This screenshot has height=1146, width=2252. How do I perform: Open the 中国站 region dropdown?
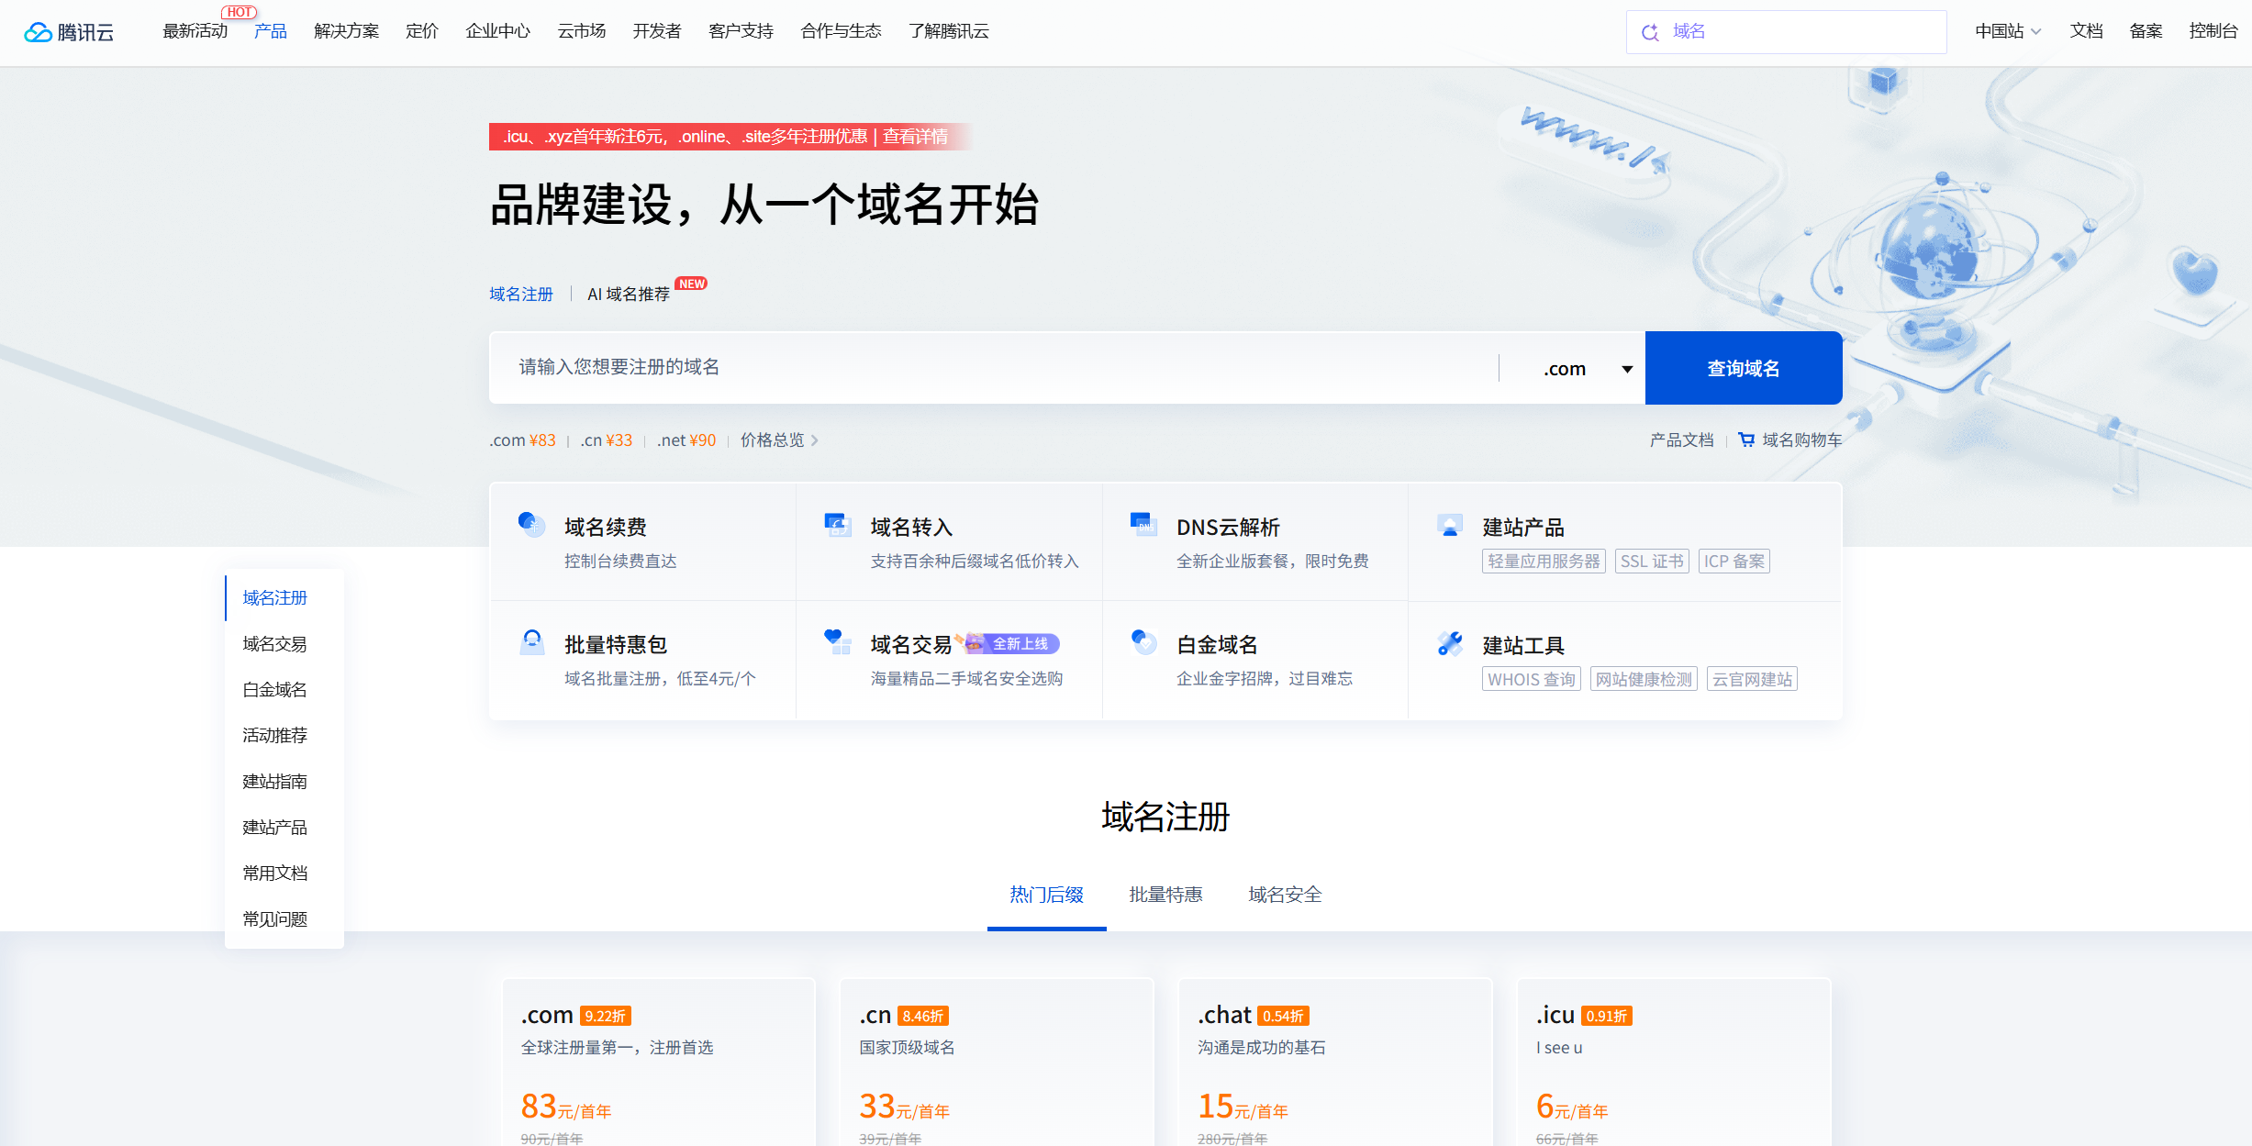coord(2007,31)
